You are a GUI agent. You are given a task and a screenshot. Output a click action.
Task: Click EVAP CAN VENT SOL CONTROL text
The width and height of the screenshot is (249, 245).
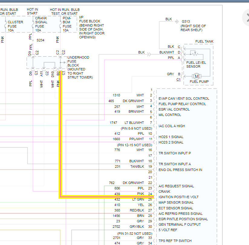point(184,98)
